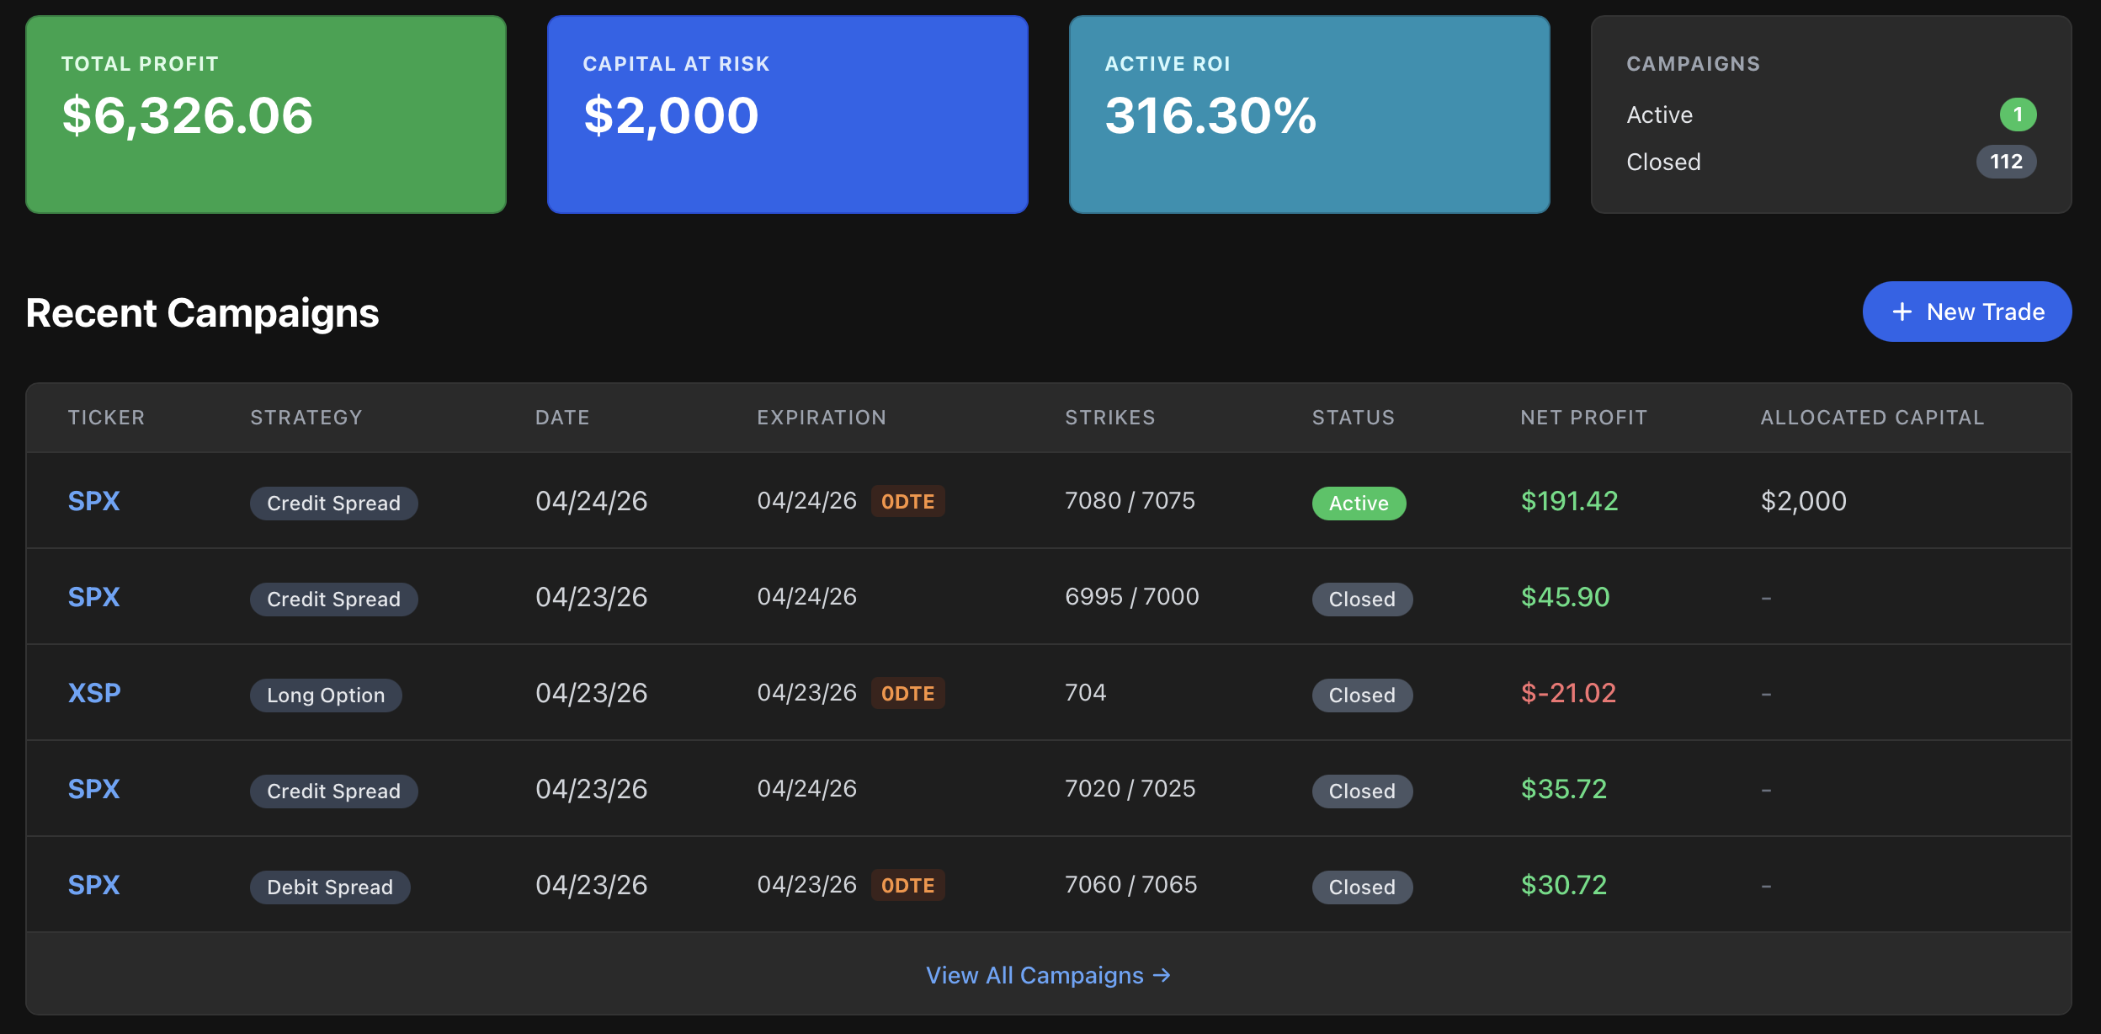2101x1034 pixels.
Task: Open the XSP ticker link
Action: (x=94, y=693)
